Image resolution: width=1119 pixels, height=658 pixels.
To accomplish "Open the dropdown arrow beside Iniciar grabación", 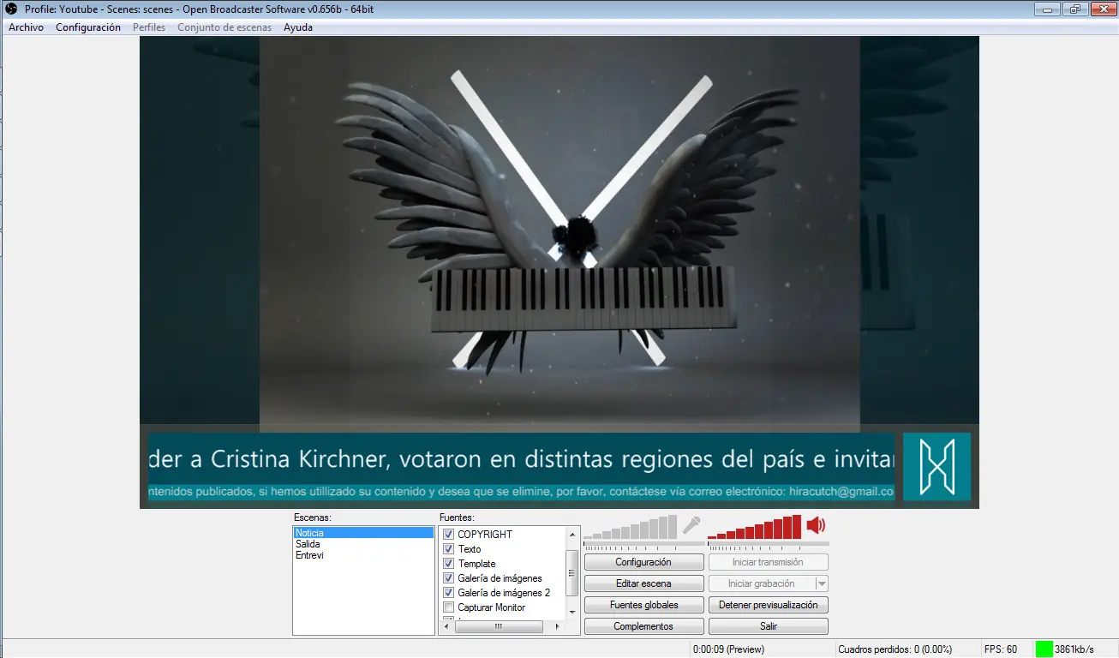I will [x=822, y=583].
